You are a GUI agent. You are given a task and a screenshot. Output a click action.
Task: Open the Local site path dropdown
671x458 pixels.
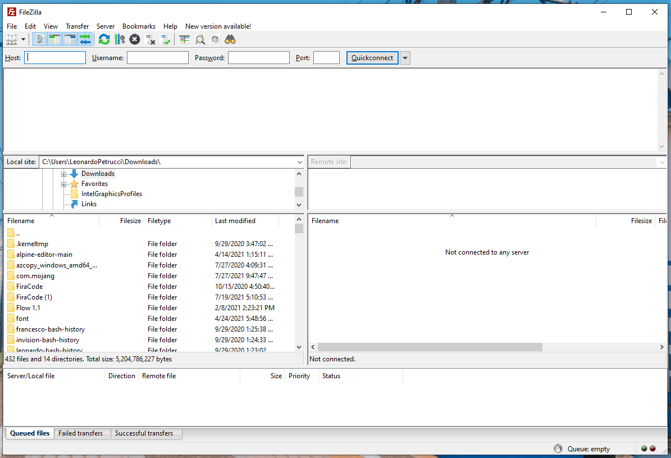tap(299, 162)
